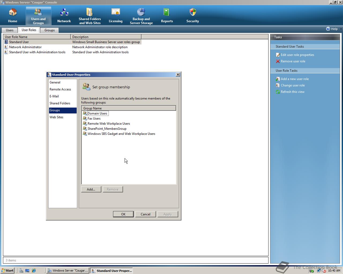Select the Users and Groups icon
Image resolution: width=343 pixels, height=274 pixels.
point(38,12)
